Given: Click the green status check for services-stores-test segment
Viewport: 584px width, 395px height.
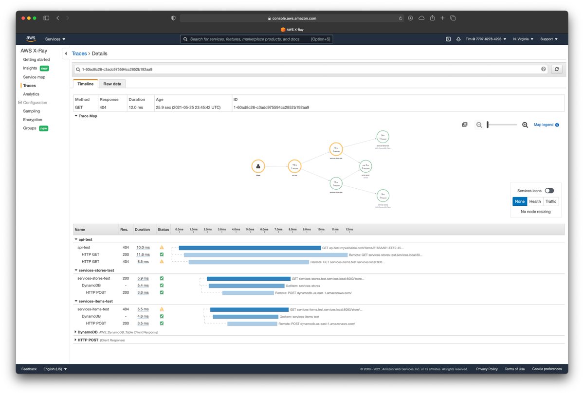Looking at the screenshot, I should pyautogui.click(x=162, y=278).
